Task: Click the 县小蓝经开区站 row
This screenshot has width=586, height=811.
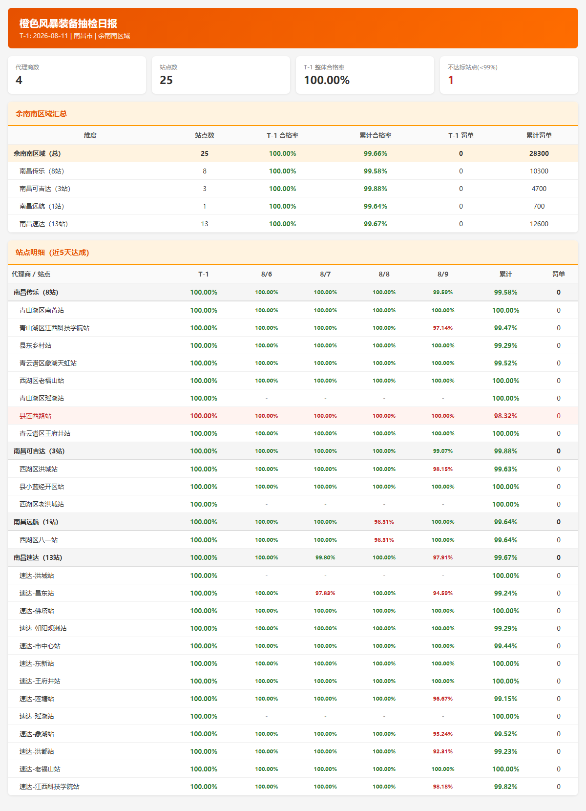Action: pos(293,487)
